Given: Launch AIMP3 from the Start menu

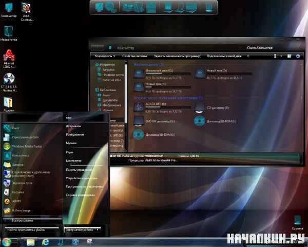Looking at the screenshot, I should click(12, 201).
